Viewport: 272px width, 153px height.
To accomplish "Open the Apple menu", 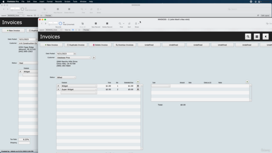I will point(3,2).
